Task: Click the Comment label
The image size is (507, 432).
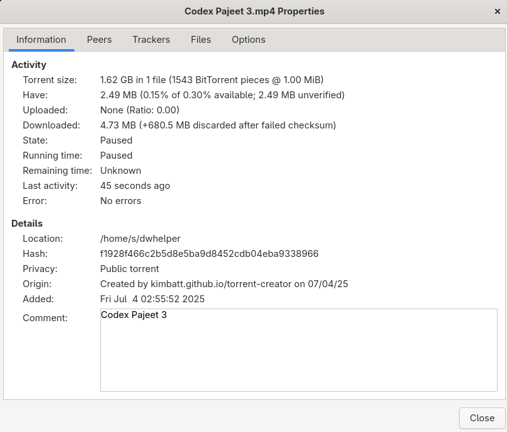Action: coord(45,318)
